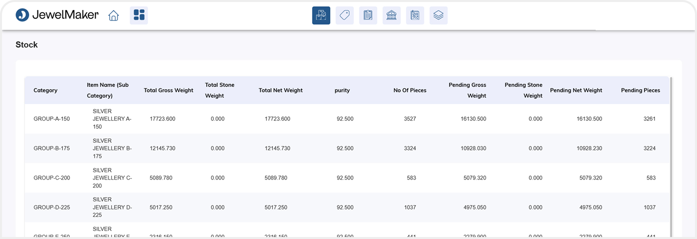Viewport: 697px width, 239px height.
Task: Click total gross weight 5089.780 for GROUP-C-200
Action: pyautogui.click(x=161, y=178)
